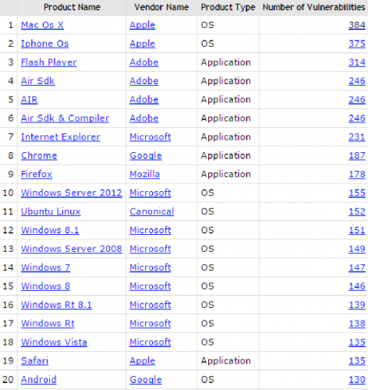The image size is (368, 390).
Task: Open the 146 vulnerabilities count link
Action: pos(357,286)
